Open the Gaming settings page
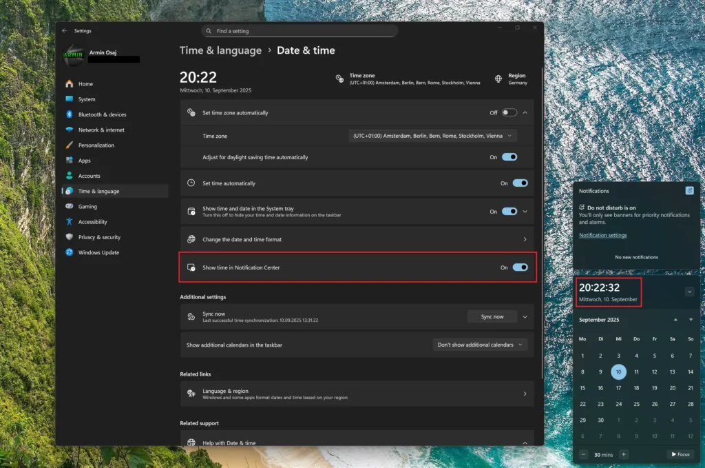This screenshot has height=468, width=705. [115, 206]
